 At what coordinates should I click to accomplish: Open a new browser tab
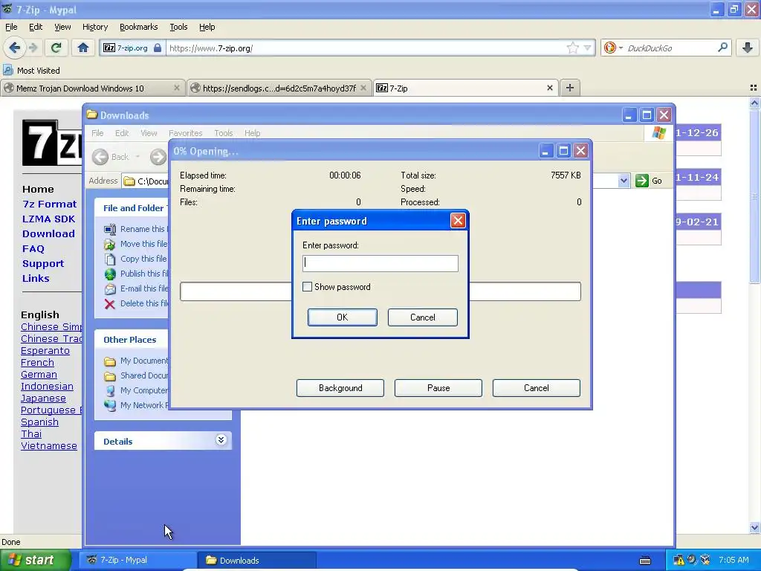click(x=570, y=88)
